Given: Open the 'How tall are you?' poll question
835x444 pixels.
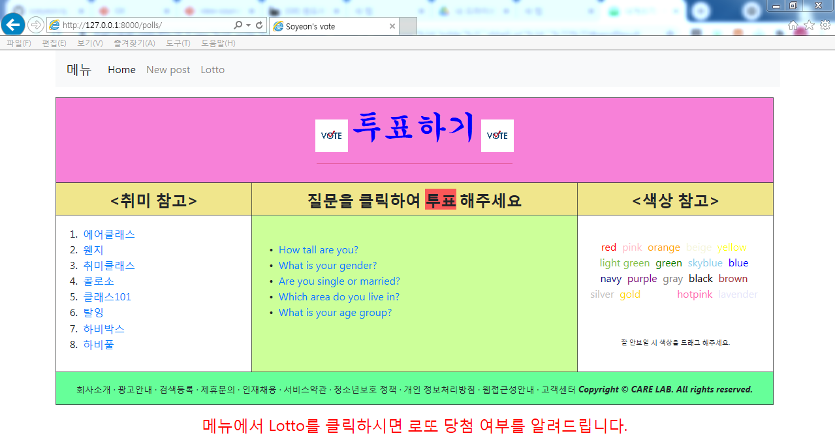Looking at the screenshot, I should point(319,249).
